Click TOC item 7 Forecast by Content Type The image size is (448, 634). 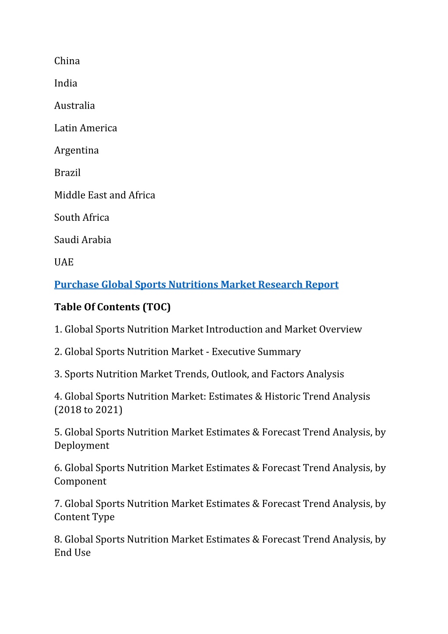[220, 510]
